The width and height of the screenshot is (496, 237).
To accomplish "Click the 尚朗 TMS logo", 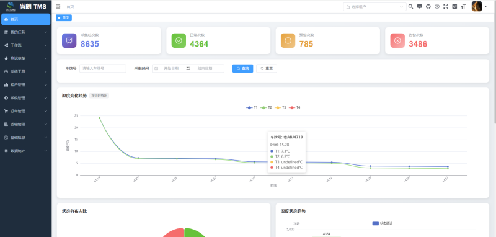I will point(26,6).
